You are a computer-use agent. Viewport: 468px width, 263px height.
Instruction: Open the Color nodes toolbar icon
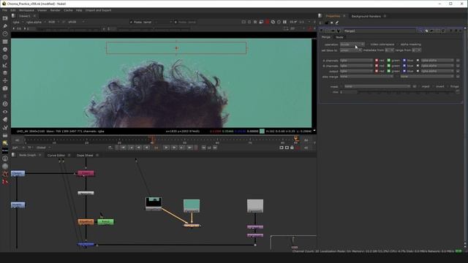(x=5, y=50)
